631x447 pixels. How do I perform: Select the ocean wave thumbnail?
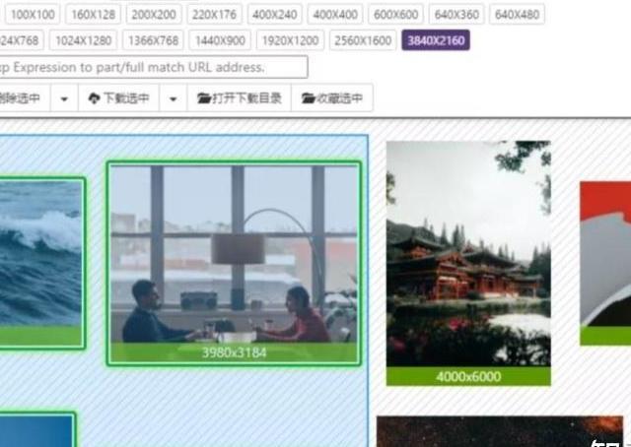(41, 263)
